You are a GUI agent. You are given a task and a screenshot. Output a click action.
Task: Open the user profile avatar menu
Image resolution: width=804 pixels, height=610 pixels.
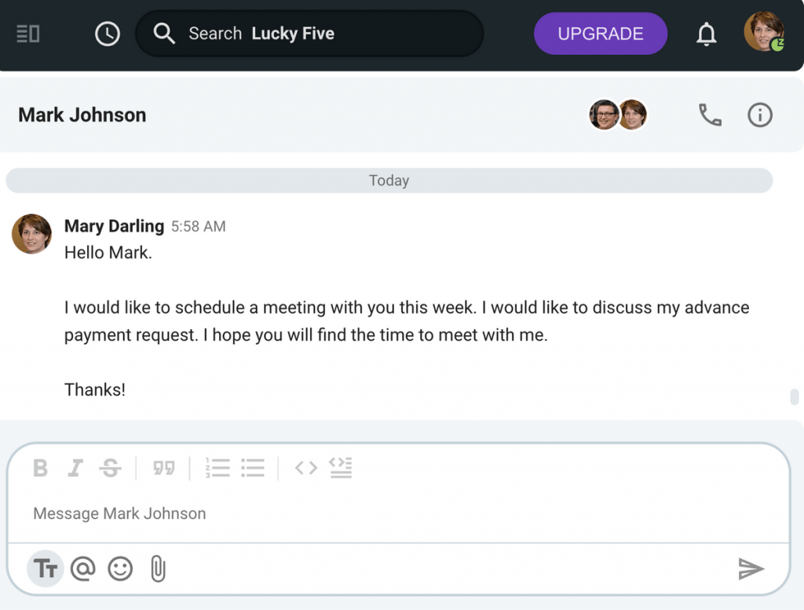763,33
